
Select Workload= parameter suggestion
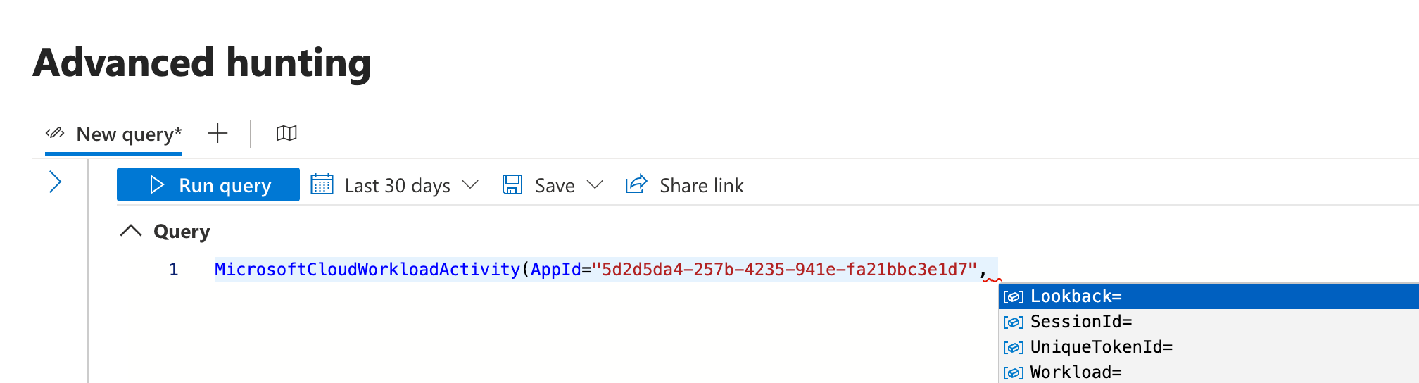(1076, 372)
